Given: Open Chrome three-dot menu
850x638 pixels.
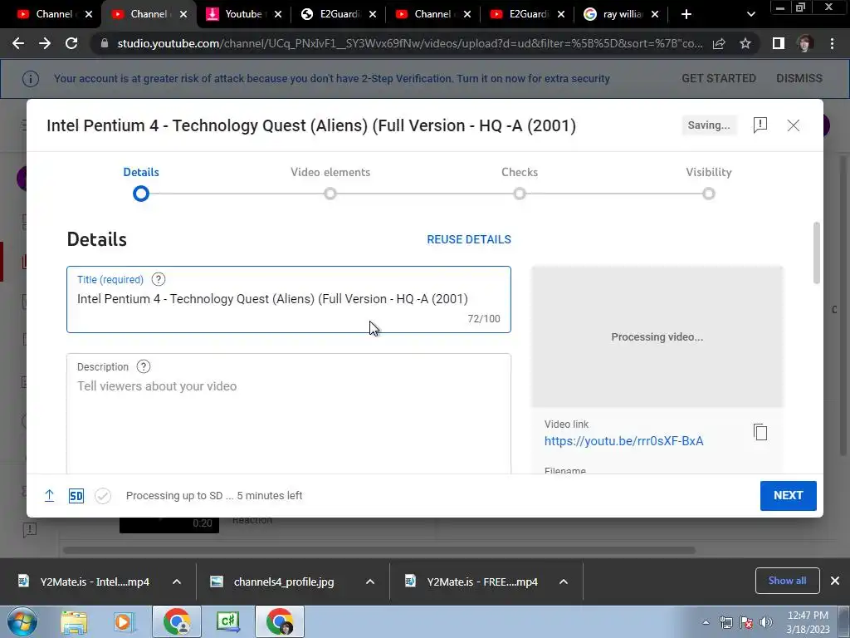Looking at the screenshot, I should coord(832,43).
